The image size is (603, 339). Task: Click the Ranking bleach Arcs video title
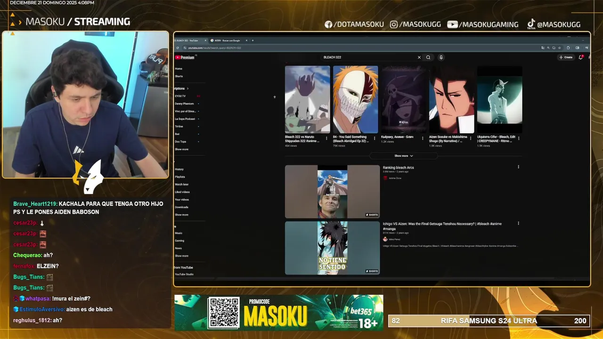click(x=398, y=168)
